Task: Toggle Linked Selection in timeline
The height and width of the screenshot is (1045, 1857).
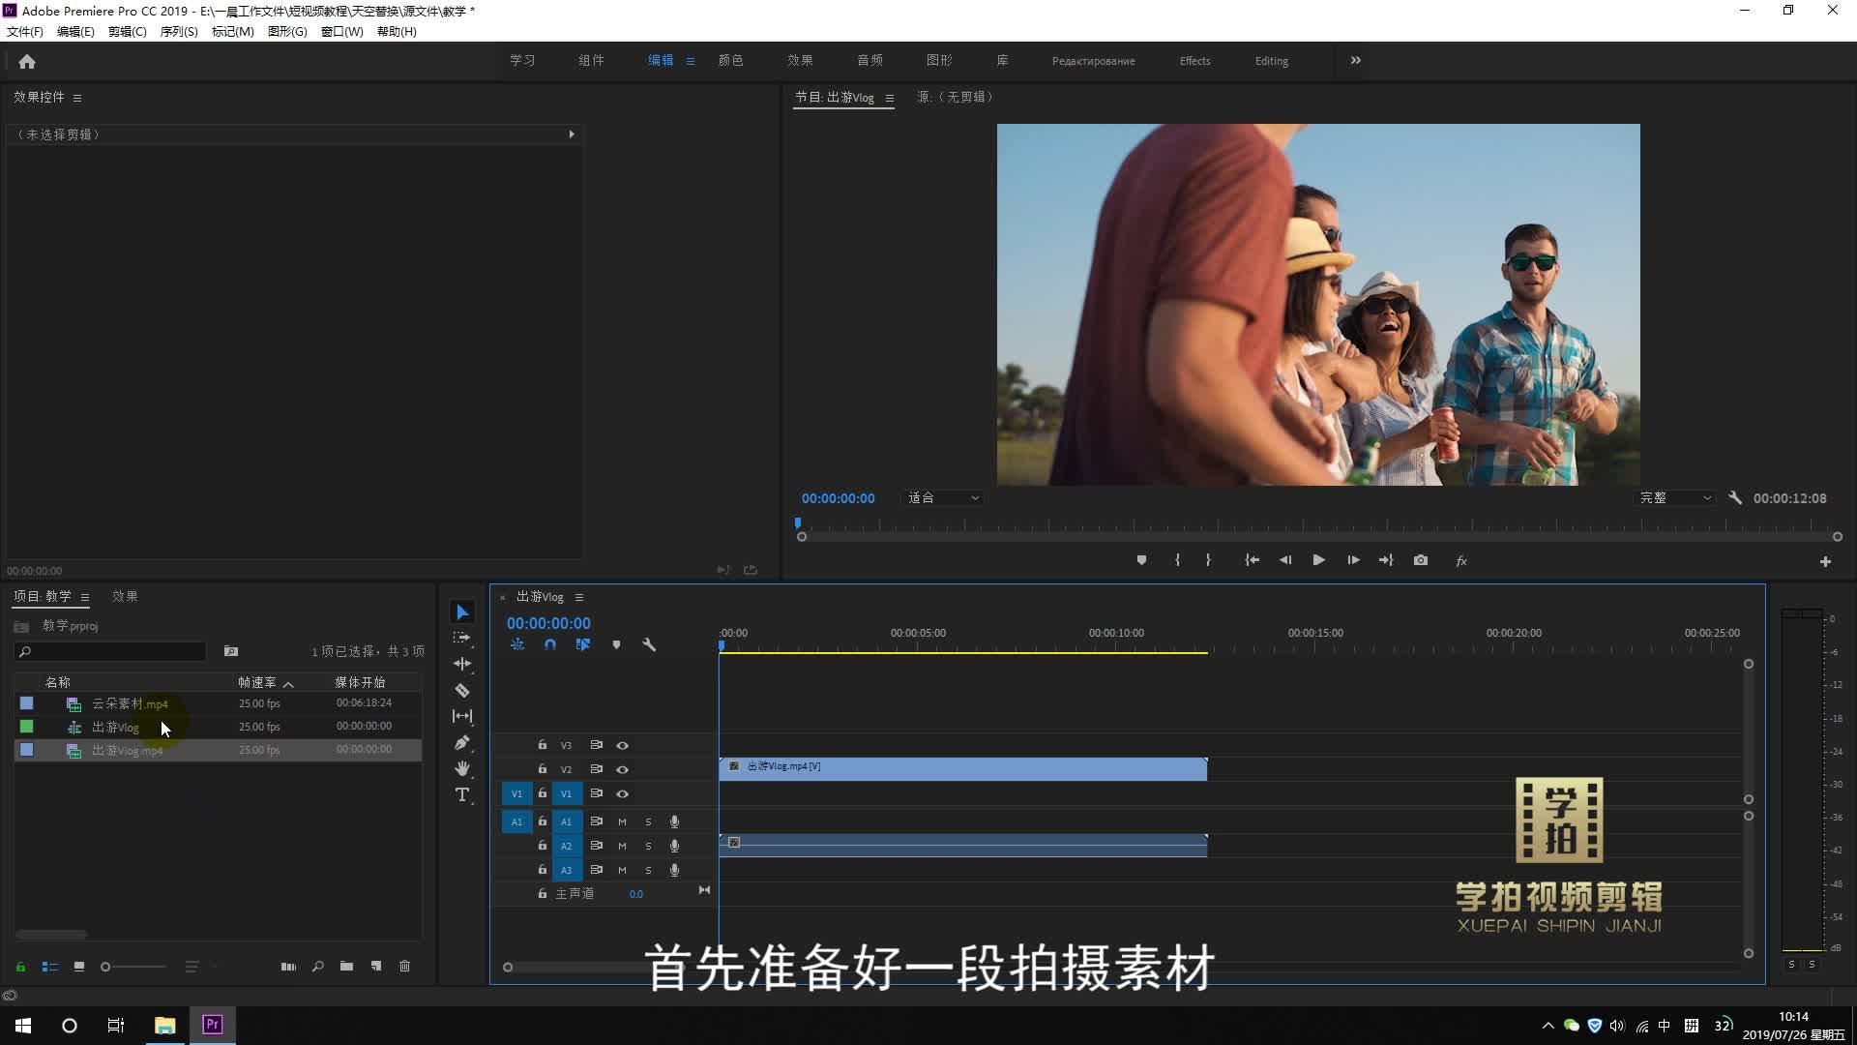Action: [x=583, y=644]
